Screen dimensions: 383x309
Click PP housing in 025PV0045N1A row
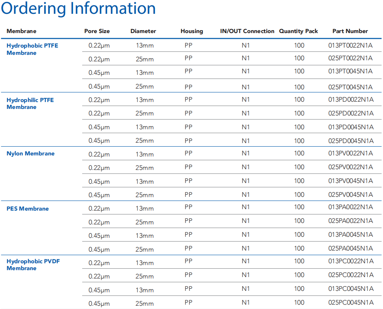pos(189,195)
